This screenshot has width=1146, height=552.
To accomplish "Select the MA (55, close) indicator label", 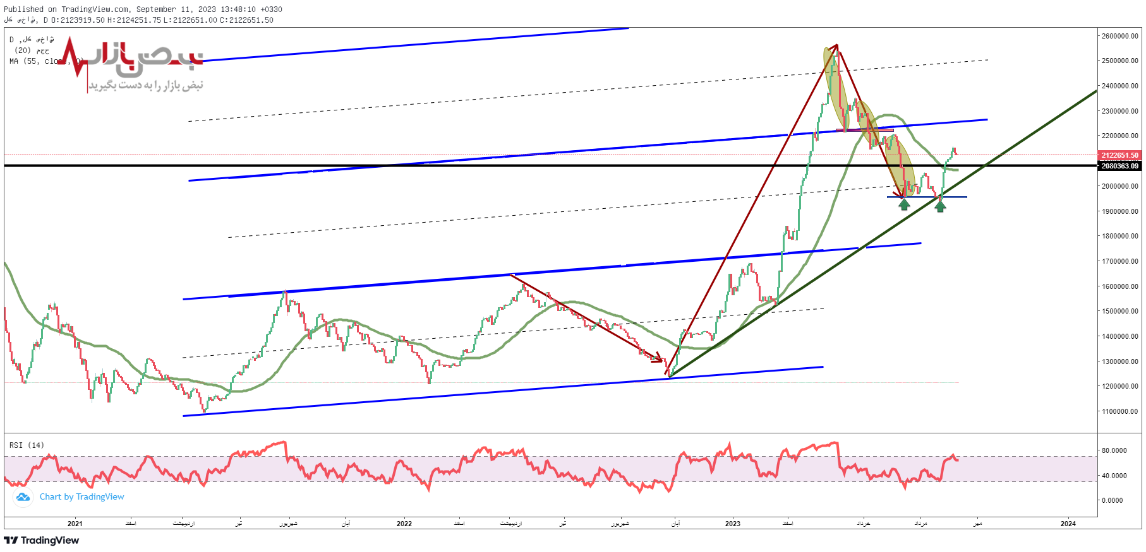I will coord(47,61).
